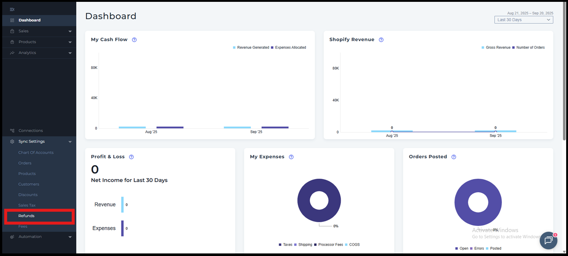Toggle Revenue Generated legend in Cash Flow chart
Viewport: 568px width, 256px height.
point(253,48)
